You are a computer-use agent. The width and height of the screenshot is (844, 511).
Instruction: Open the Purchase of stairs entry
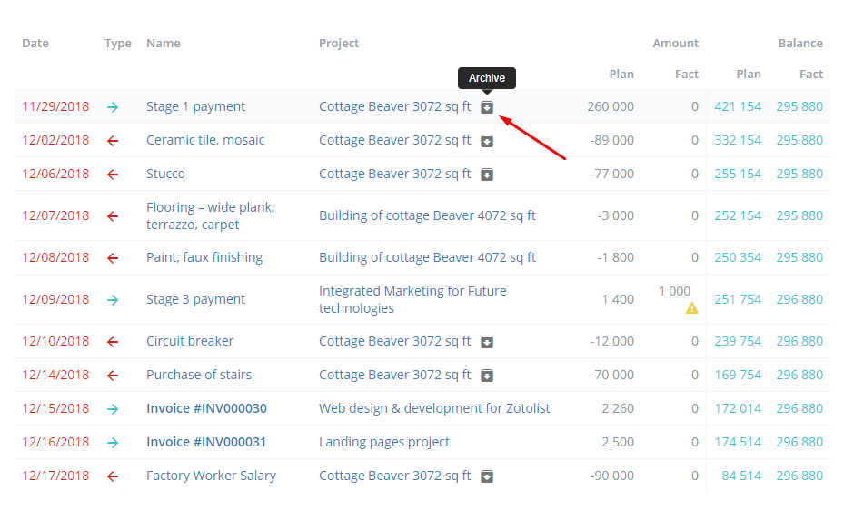tap(199, 375)
